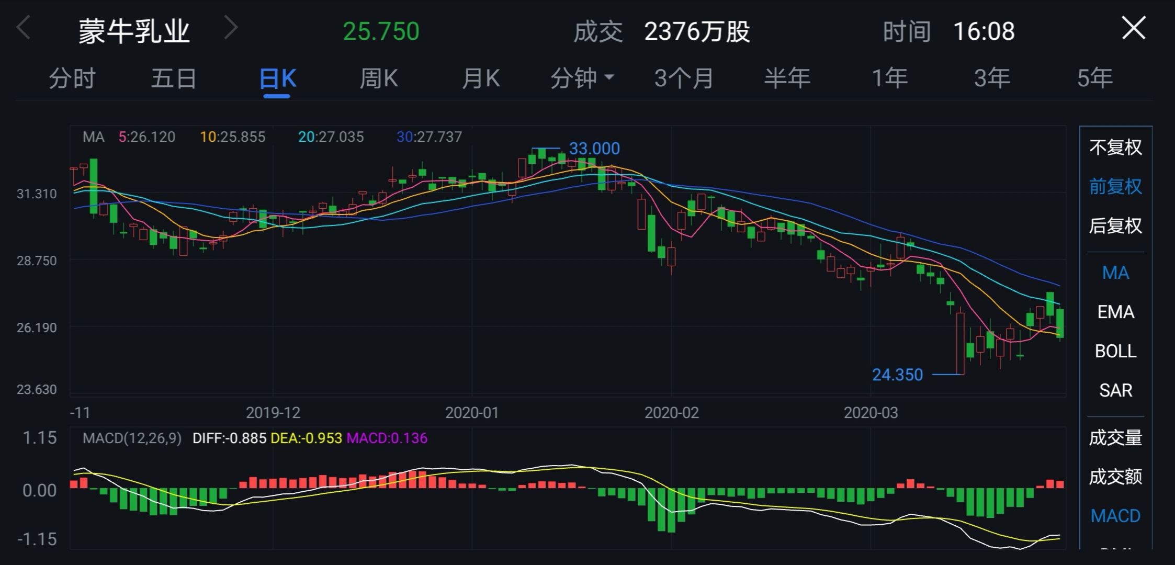The image size is (1175, 565).
Task: Click the 31.310 price axis label
Action: [x=37, y=194]
